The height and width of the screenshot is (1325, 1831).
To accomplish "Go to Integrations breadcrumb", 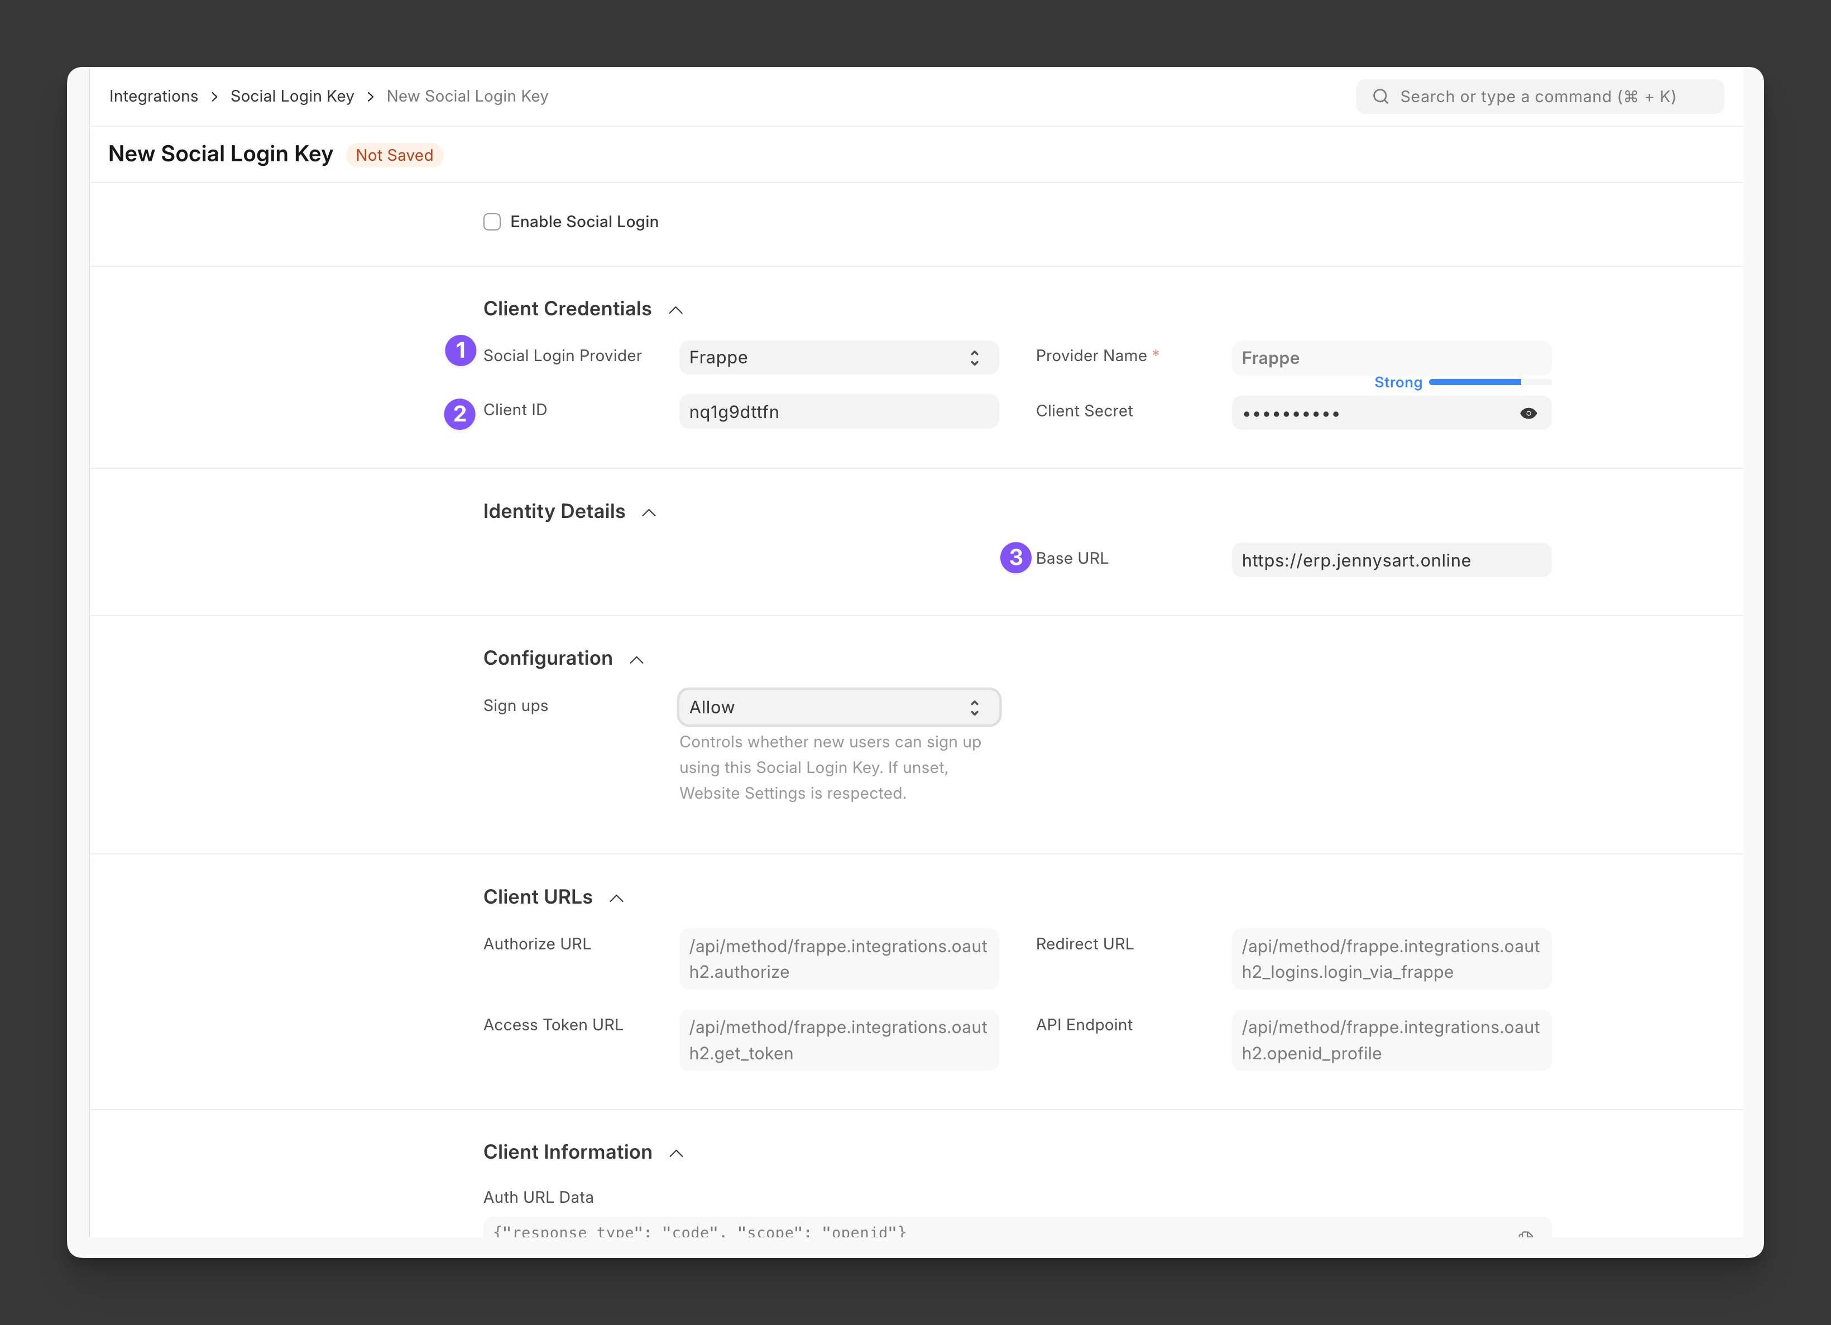I will [154, 96].
